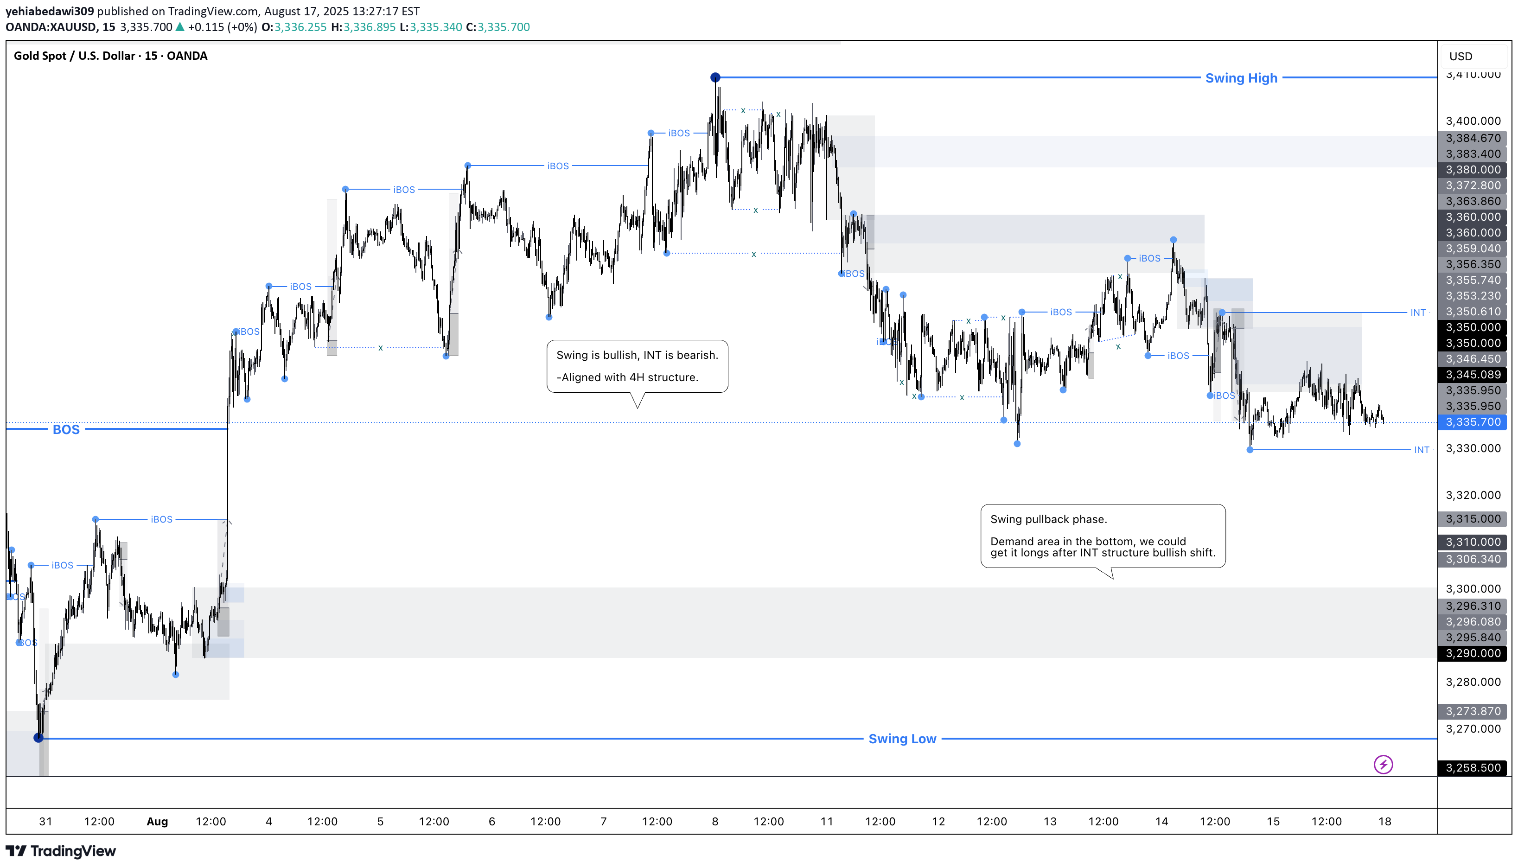Click the gray 3,384.670 price tag

[x=1473, y=138]
